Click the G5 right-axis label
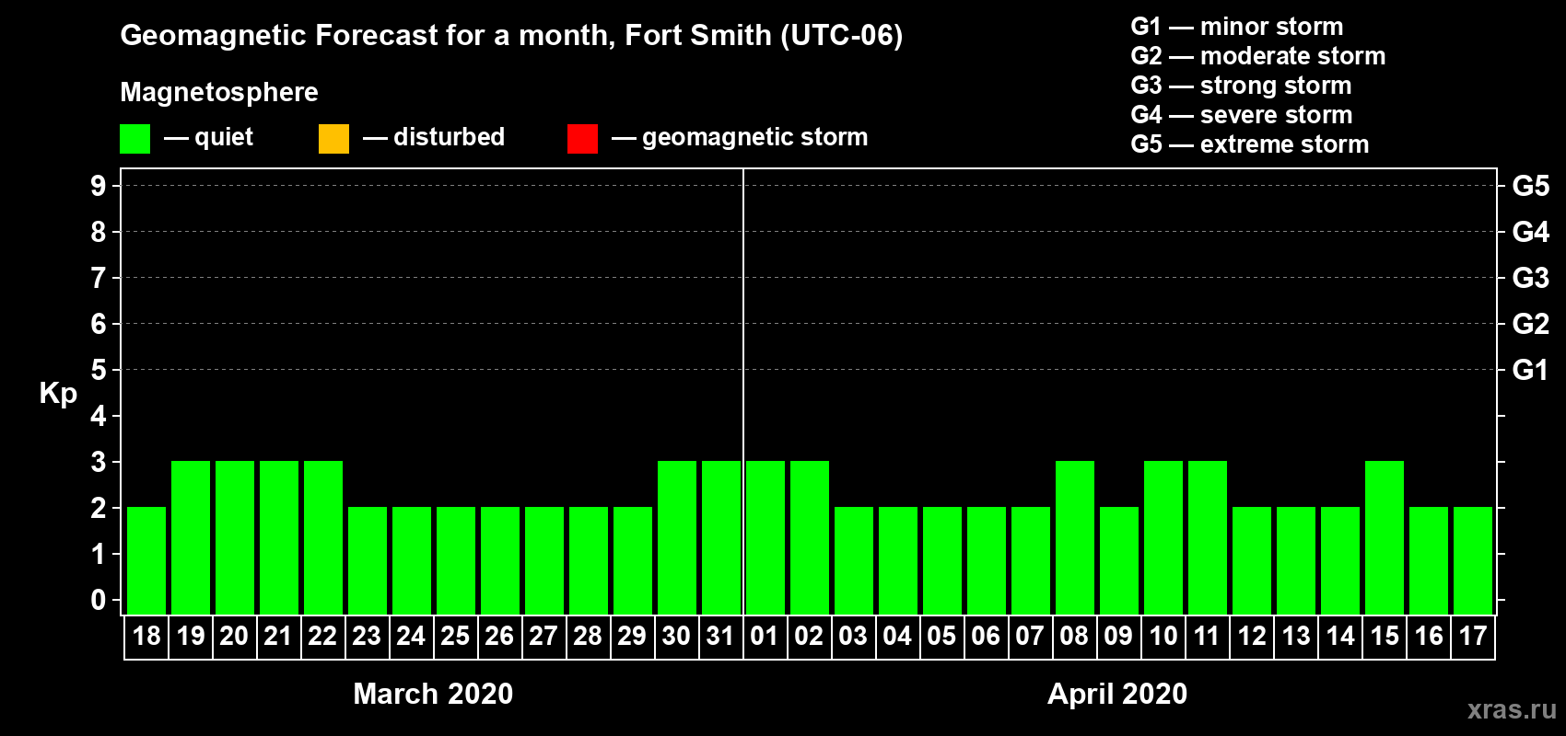Viewport: 1566px width, 736px height. [x=1531, y=186]
